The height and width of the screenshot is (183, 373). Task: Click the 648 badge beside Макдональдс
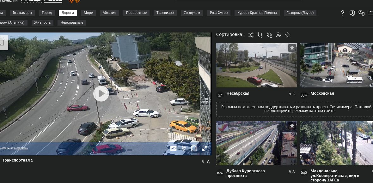coord(304,173)
